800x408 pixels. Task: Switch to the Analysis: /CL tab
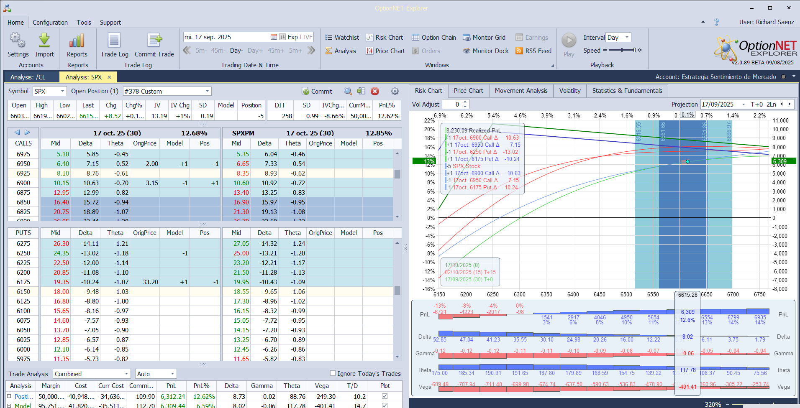point(28,77)
